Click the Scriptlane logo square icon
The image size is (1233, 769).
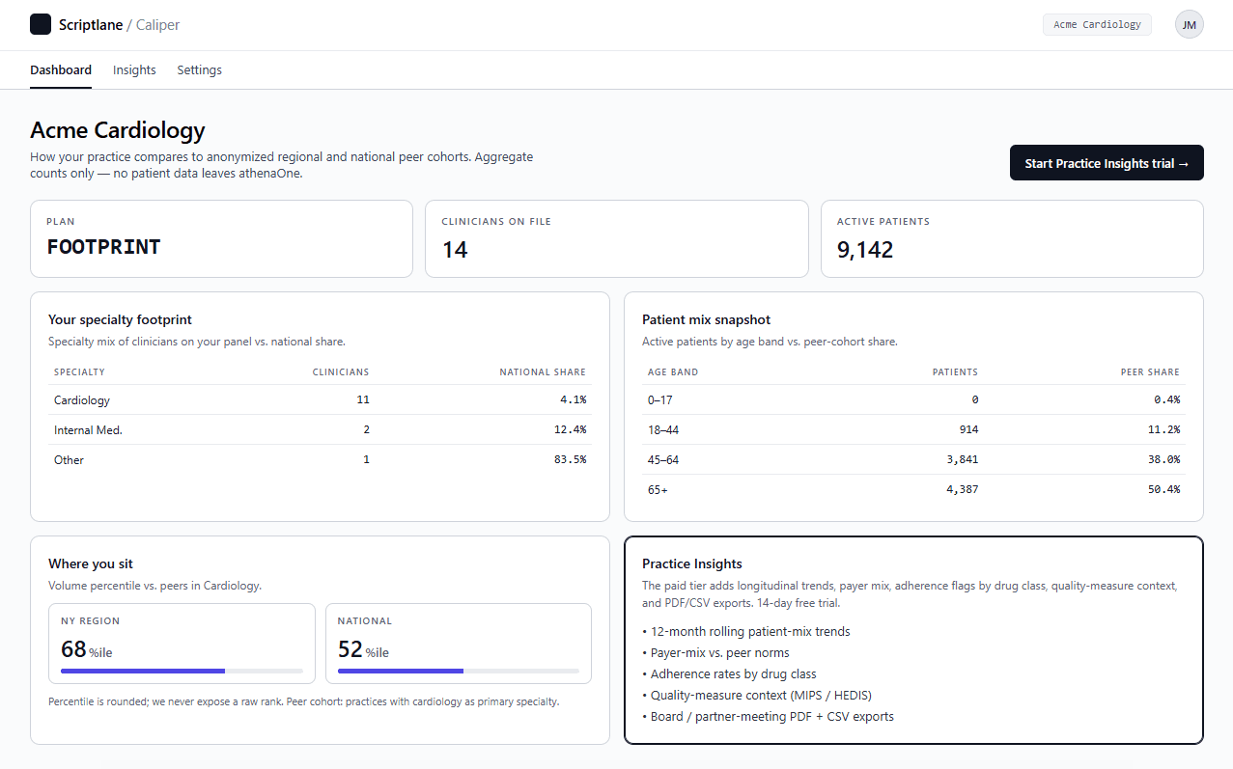click(41, 24)
